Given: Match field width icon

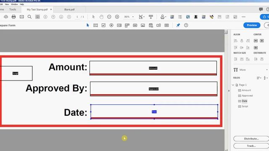Looking at the screenshot, I should tap(242, 59).
